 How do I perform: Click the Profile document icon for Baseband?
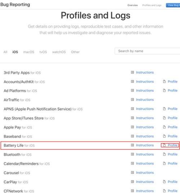pos(164,136)
